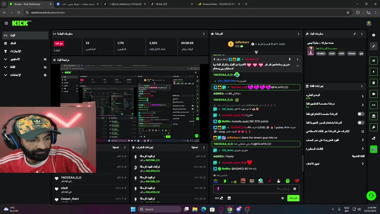Image resolution: width=380 pixels, height=214 pixels.
Task: Open session info panel three-dot menu
Action: coord(204,34)
